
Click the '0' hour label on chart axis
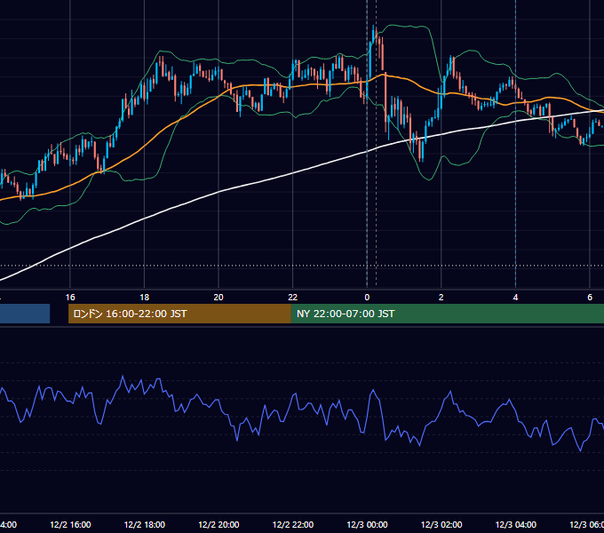point(367,298)
